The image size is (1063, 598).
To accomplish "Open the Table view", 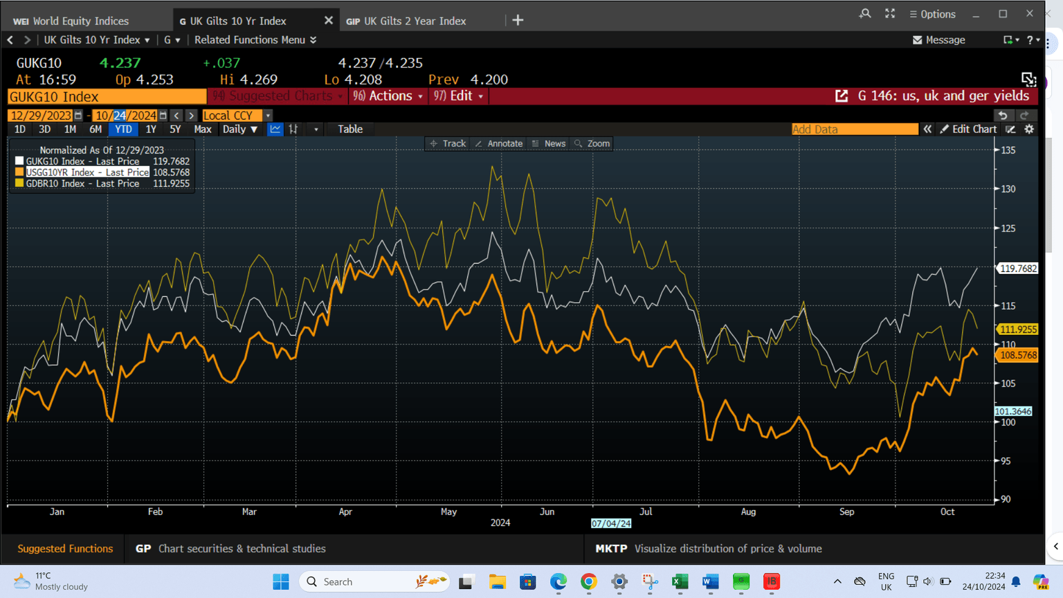I will (349, 129).
